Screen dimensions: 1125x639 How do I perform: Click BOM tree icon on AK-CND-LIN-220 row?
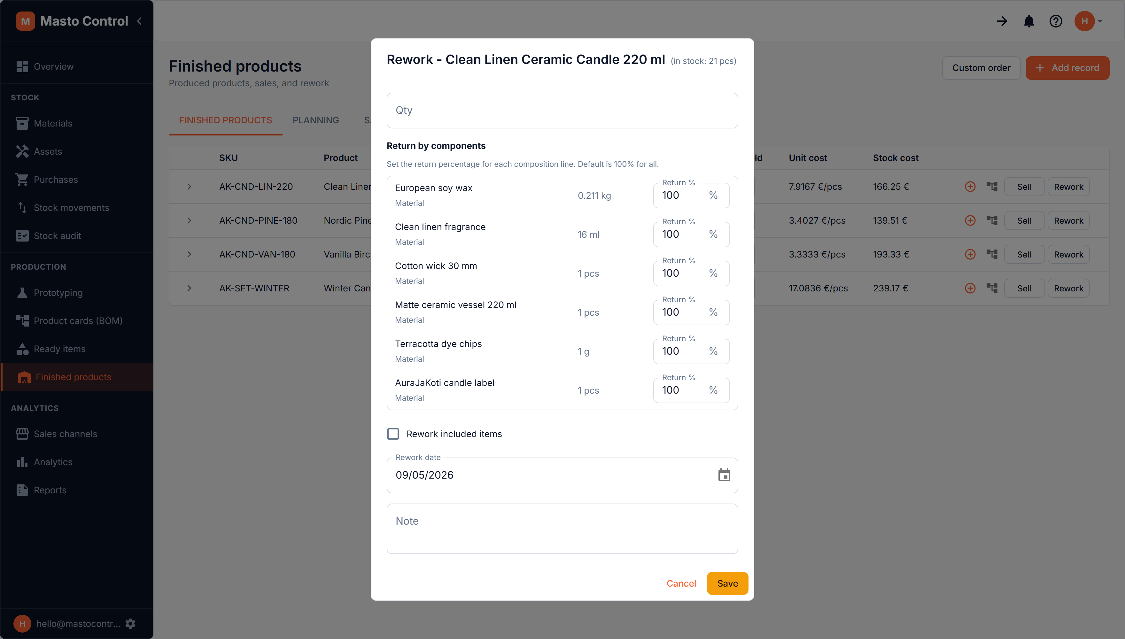click(992, 187)
